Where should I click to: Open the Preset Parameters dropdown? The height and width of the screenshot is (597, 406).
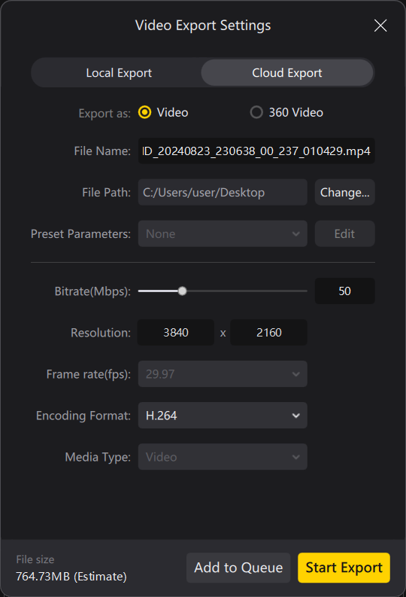(223, 234)
